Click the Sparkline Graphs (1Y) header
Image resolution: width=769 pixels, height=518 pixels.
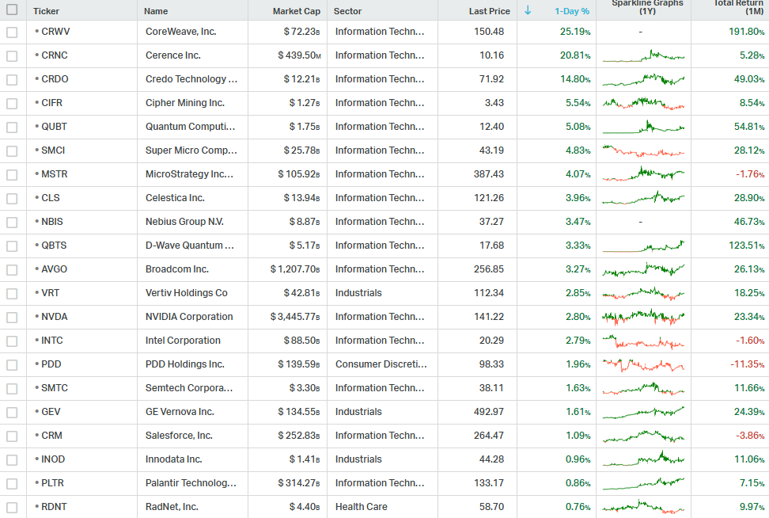647,7
